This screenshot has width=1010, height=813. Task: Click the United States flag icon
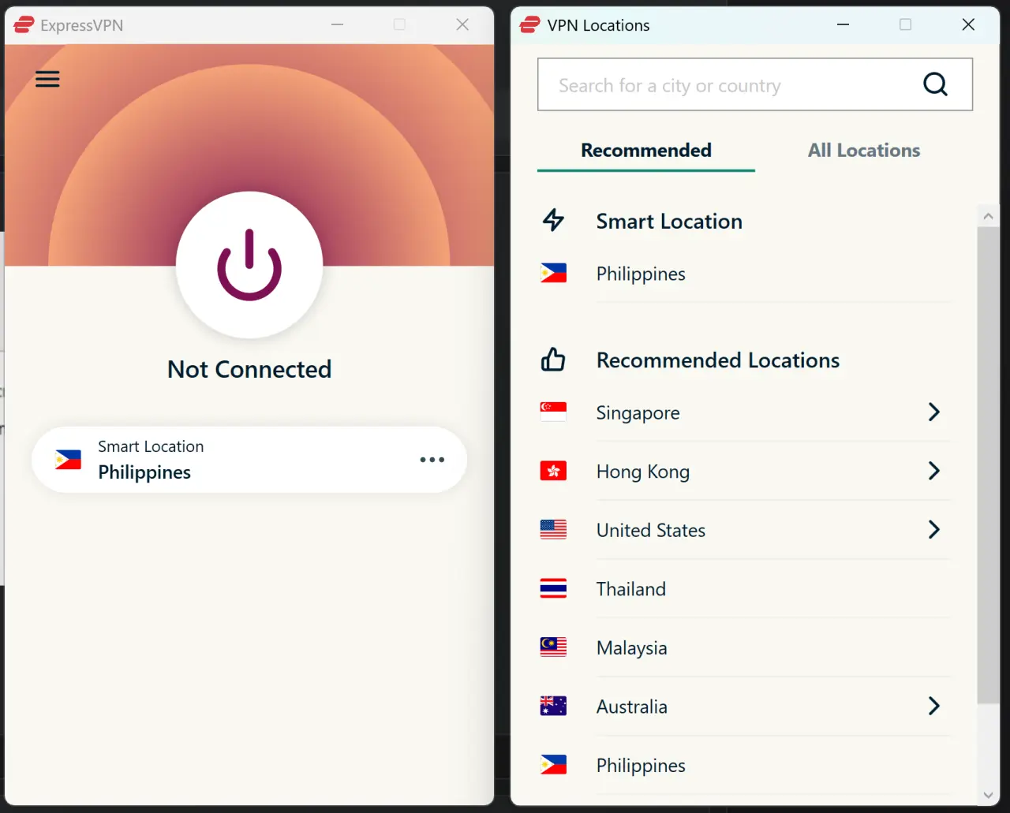pyautogui.click(x=553, y=529)
